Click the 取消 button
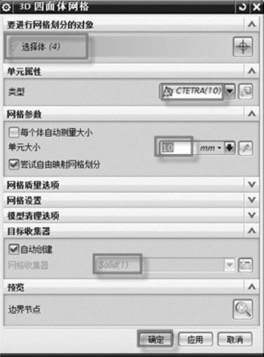The height and width of the screenshot is (357, 264). tap(235, 339)
